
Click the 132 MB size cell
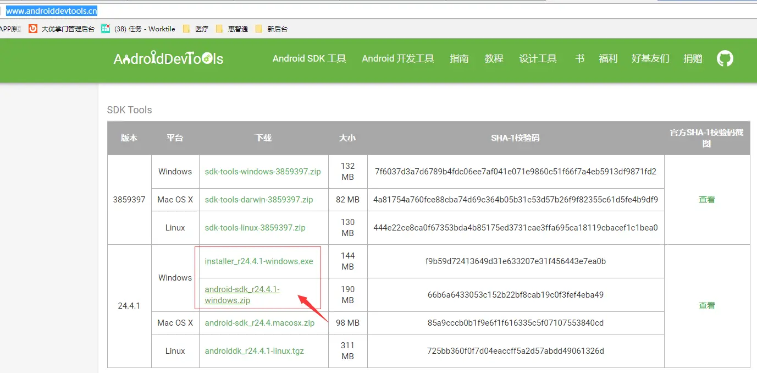point(347,172)
